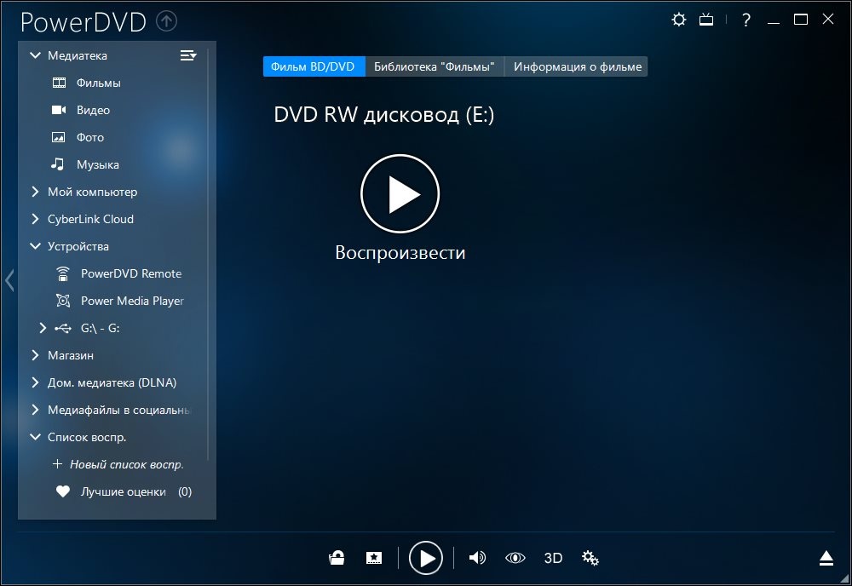Open bookmarks star film icon
The image size is (852, 586).
[374, 558]
